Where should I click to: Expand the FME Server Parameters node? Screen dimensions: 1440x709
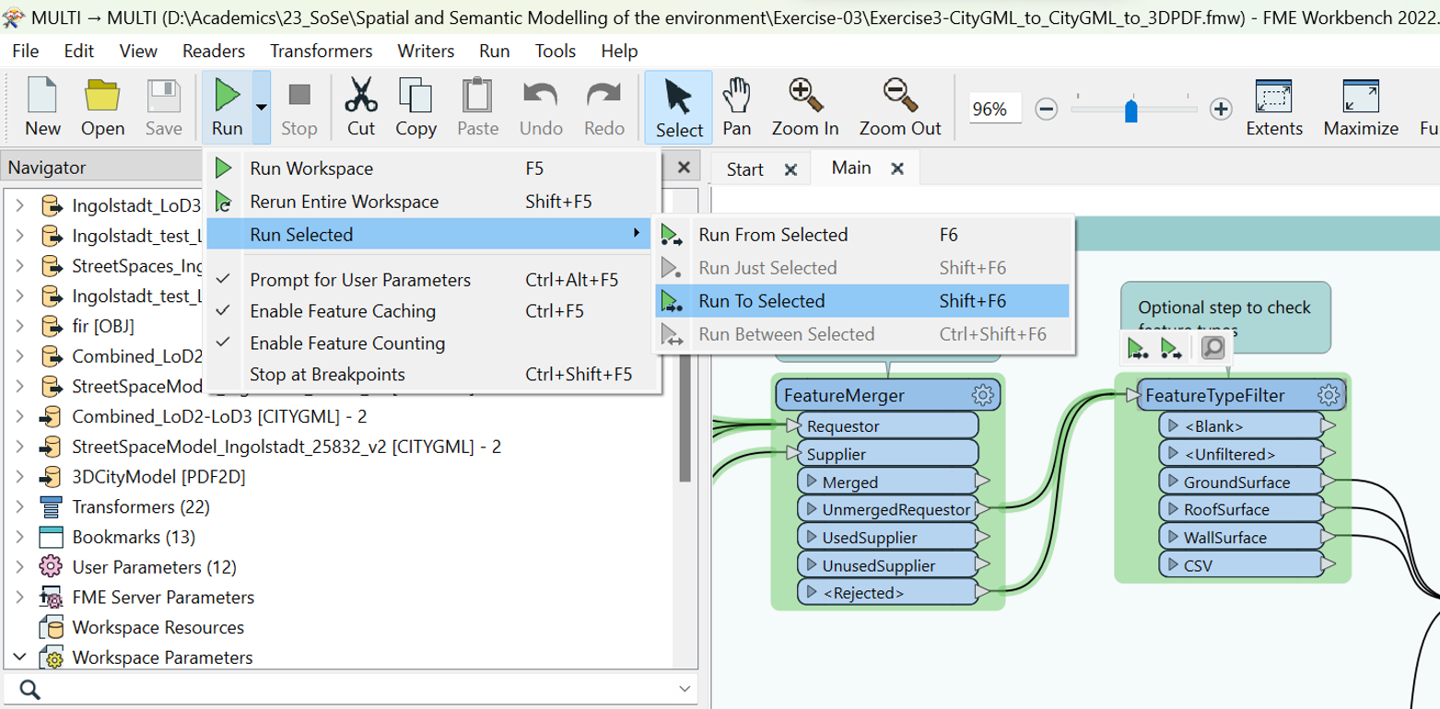pos(19,598)
